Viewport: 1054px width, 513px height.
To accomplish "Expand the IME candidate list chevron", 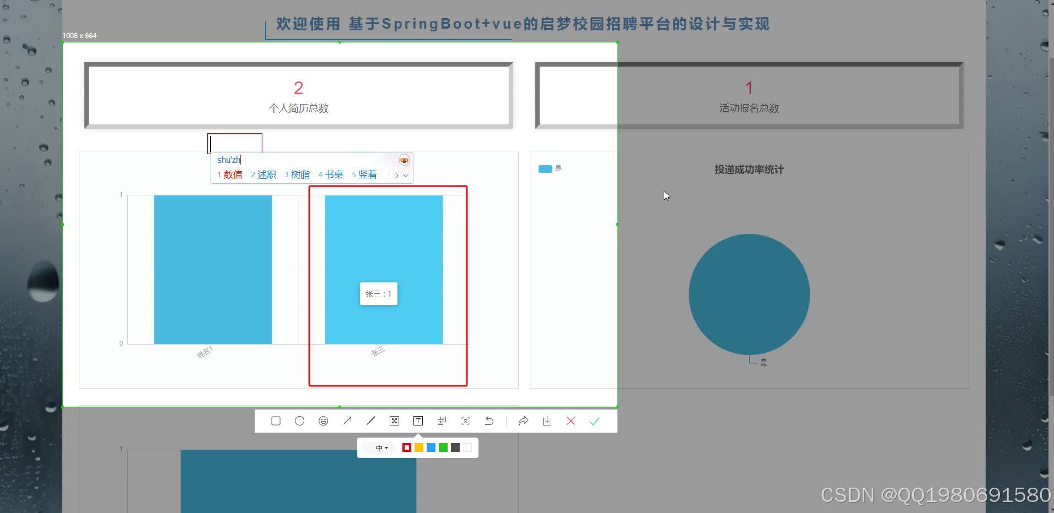I will 407,175.
